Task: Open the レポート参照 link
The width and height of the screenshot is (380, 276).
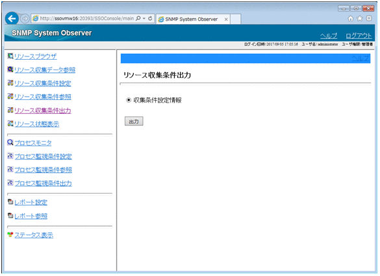Action: coord(31,216)
